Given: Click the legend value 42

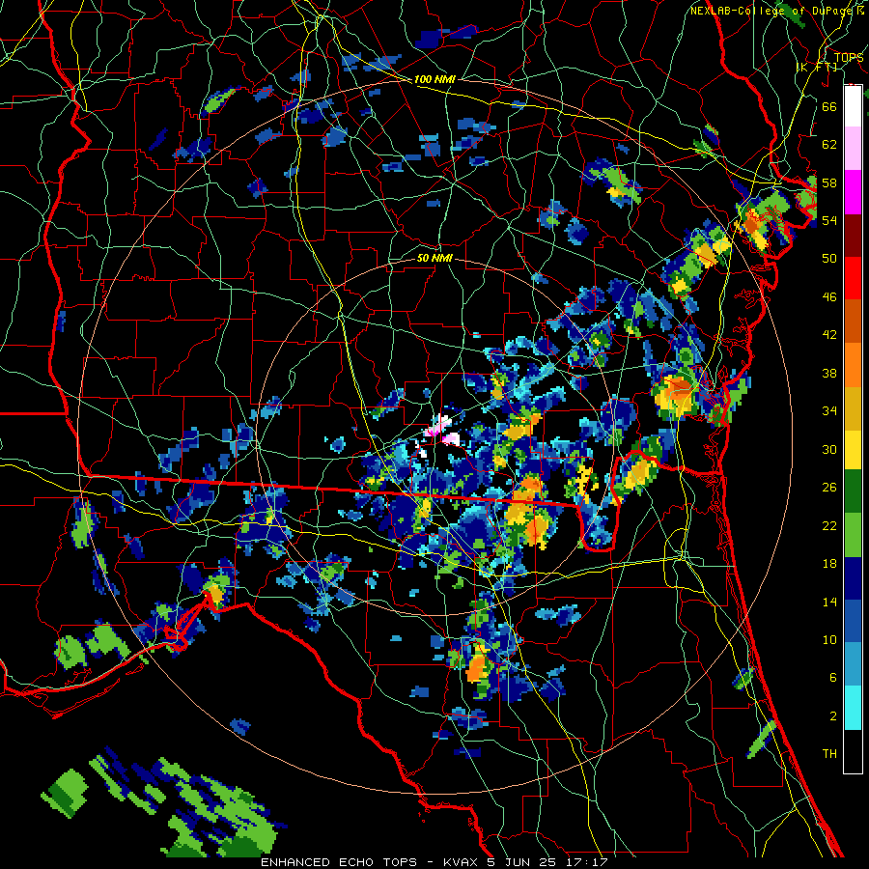Looking at the screenshot, I should (829, 335).
